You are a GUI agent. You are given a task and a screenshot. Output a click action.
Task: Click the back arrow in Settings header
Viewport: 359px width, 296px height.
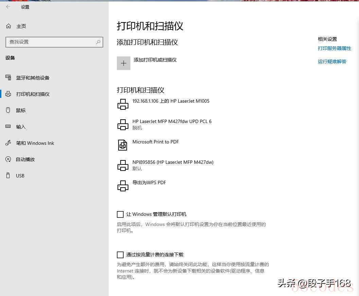click(8, 7)
